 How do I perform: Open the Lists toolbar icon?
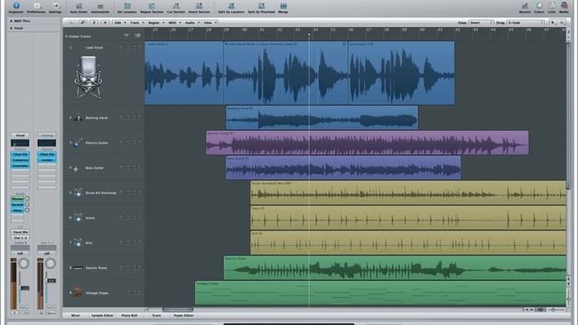[552, 7]
